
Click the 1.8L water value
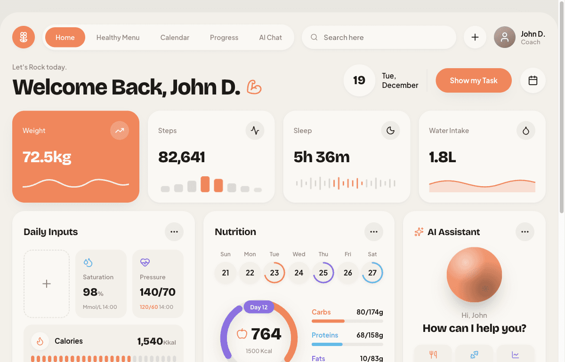point(443,157)
